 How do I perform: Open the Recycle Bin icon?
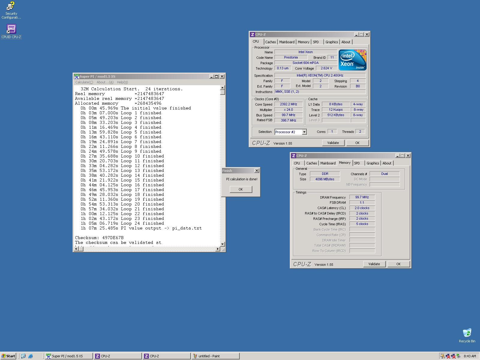pyautogui.click(x=467, y=335)
